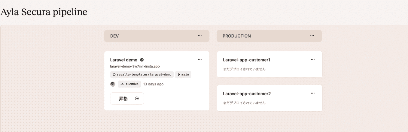Click the verified checkmark badge by Laravel demo
This screenshot has height=132, width=408.
point(142,60)
